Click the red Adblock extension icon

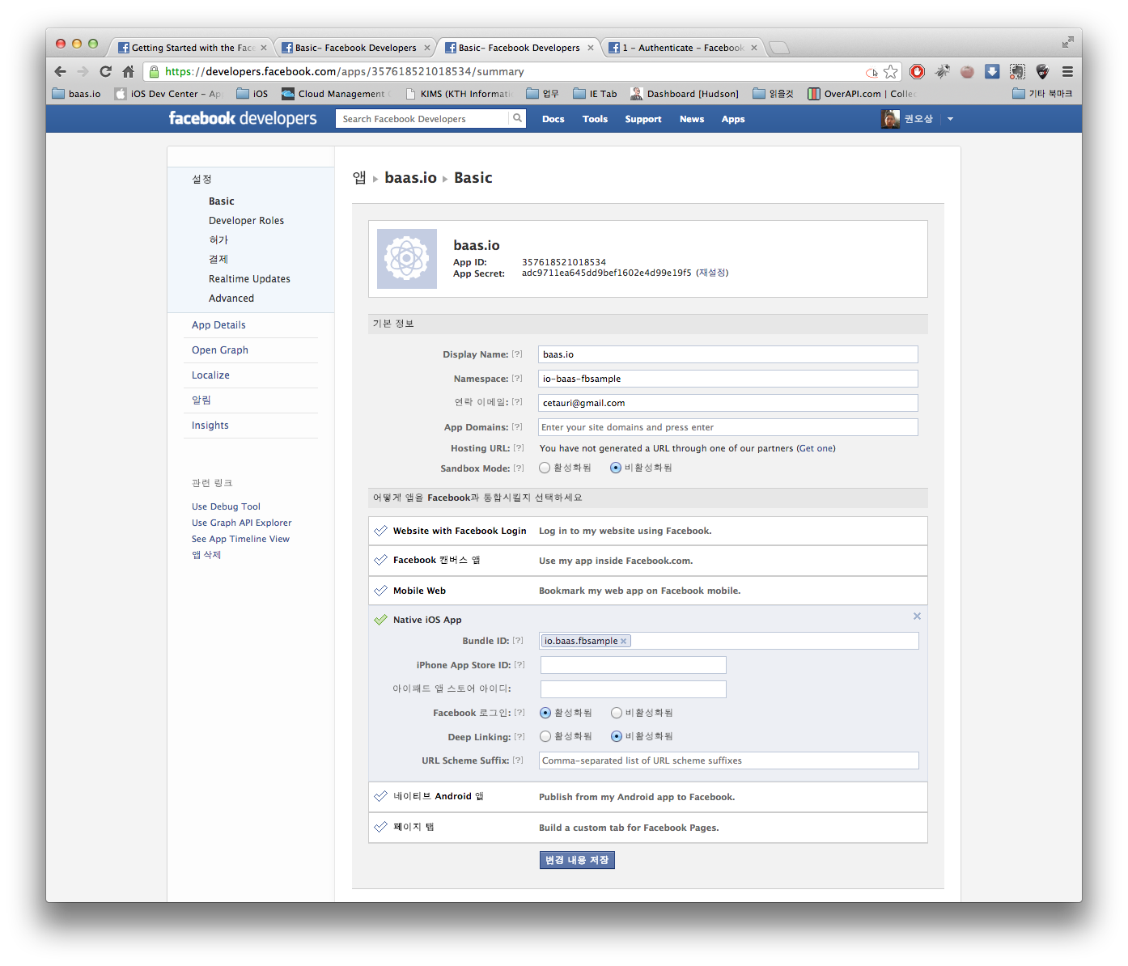(917, 72)
